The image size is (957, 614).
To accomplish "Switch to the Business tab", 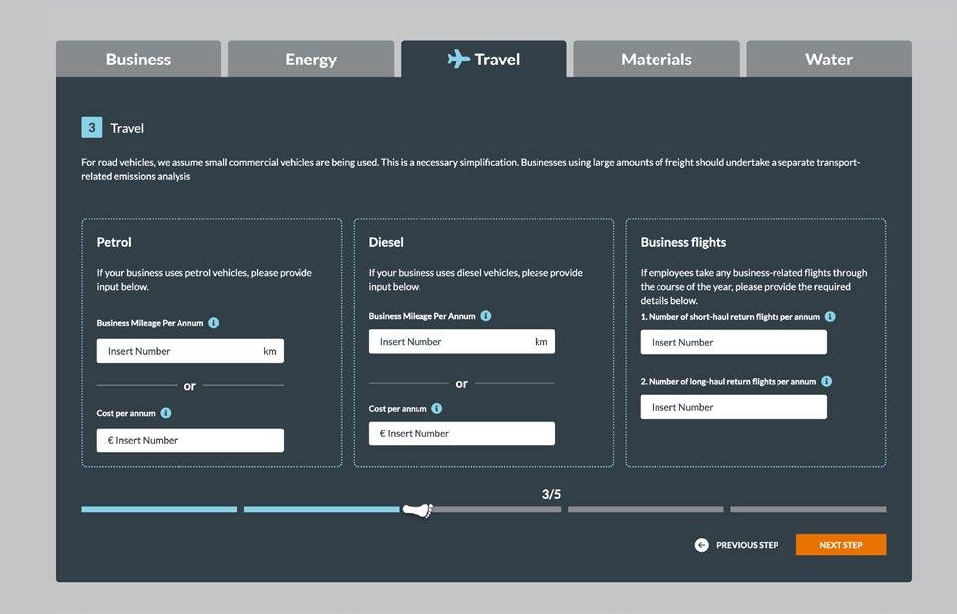I will [138, 59].
